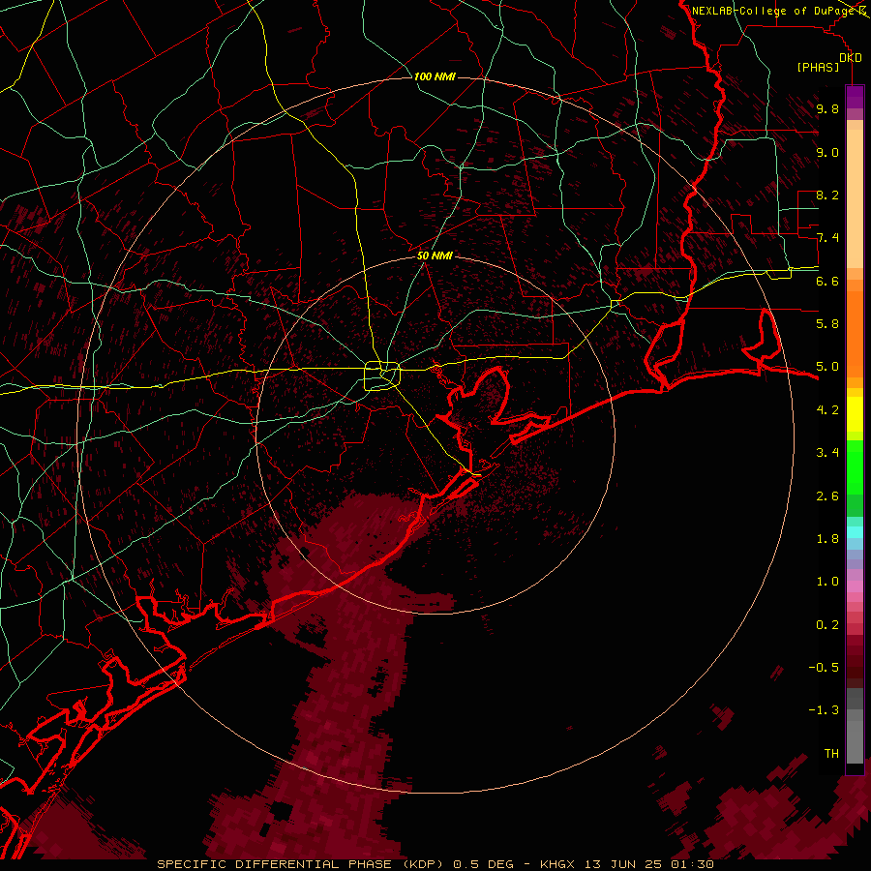Viewport: 871px width, 871px height.
Task: Pick the pink legend band near 1.0
Action: (x=855, y=586)
